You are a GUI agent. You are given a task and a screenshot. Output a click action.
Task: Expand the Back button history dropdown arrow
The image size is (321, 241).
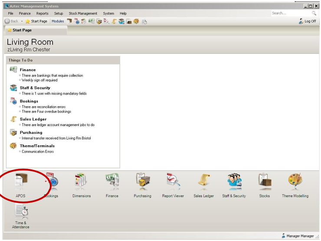(22, 21)
